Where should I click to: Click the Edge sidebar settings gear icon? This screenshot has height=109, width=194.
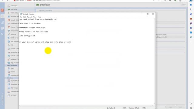coord(191,108)
